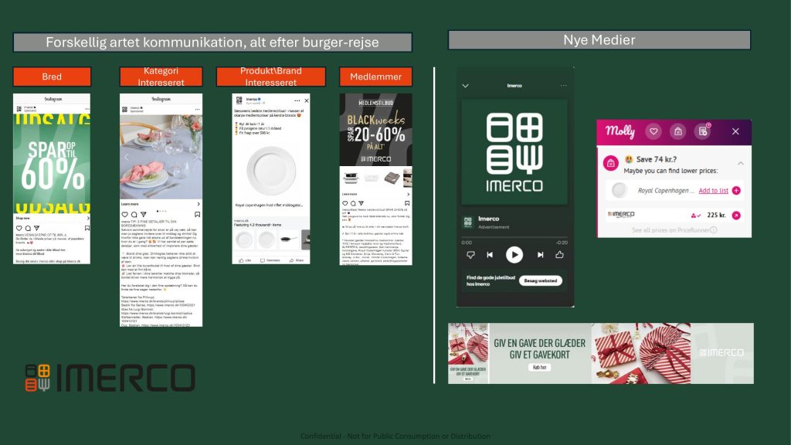Click pink bag icon beside Save 74 kr.
This screenshot has height=445, width=791.
(x=611, y=163)
